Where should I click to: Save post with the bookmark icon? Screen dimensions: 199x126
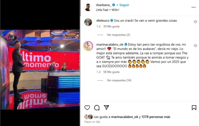194,108
